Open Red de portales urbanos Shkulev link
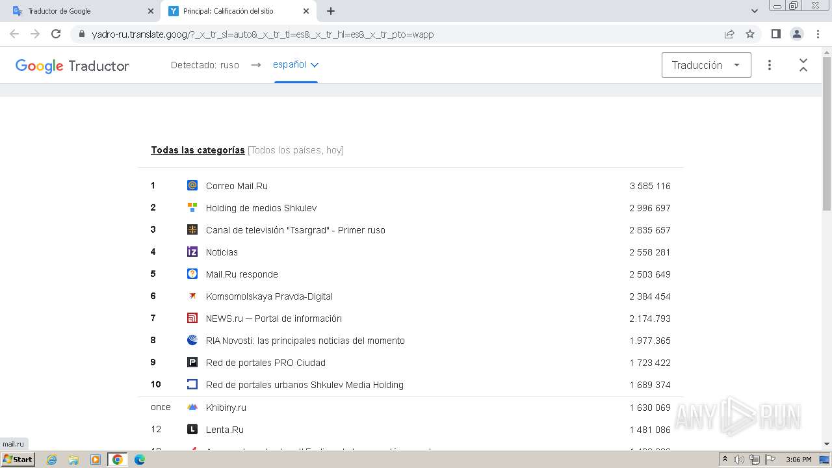 pyautogui.click(x=305, y=385)
